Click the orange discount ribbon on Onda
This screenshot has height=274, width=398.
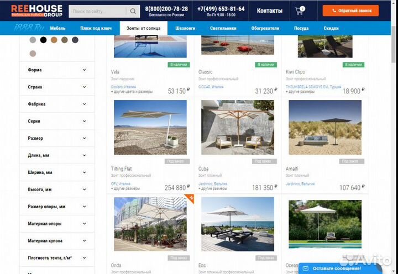(x=190, y=199)
